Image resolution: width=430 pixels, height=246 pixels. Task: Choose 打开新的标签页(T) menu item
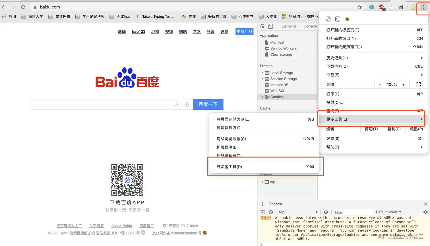[373, 30]
